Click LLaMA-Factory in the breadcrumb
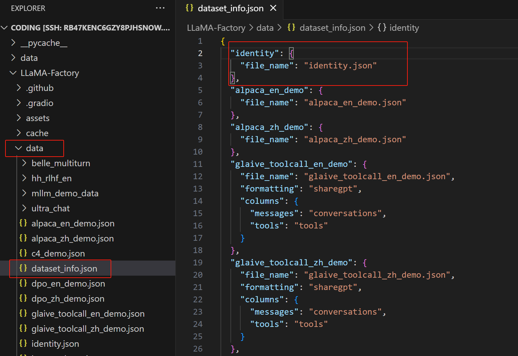The height and width of the screenshot is (356, 518). pos(216,28)
